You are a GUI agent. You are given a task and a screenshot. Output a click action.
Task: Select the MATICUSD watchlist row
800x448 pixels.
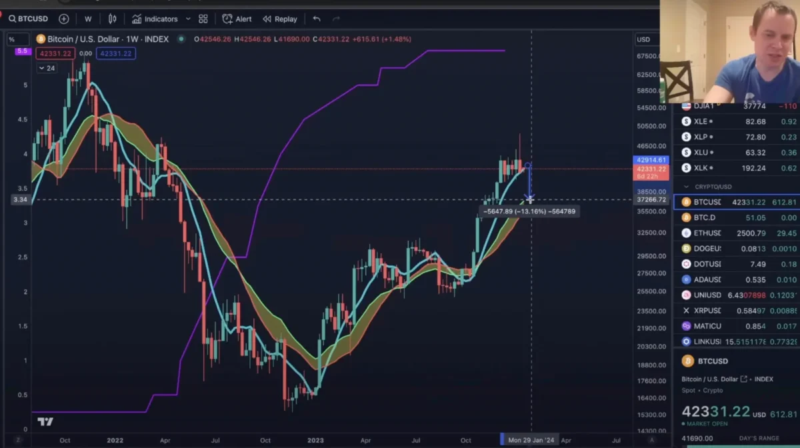point(736,326)
